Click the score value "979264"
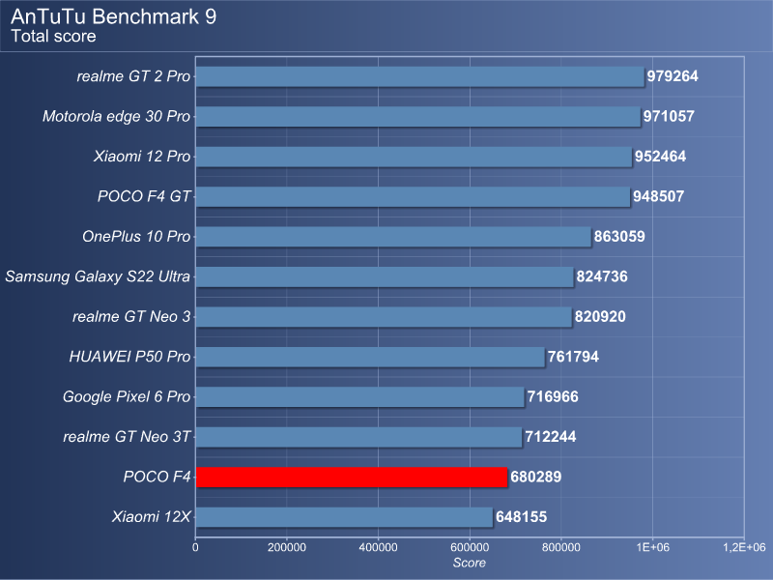The width and height of the screenshot is (773, 580). click(673, 76)
